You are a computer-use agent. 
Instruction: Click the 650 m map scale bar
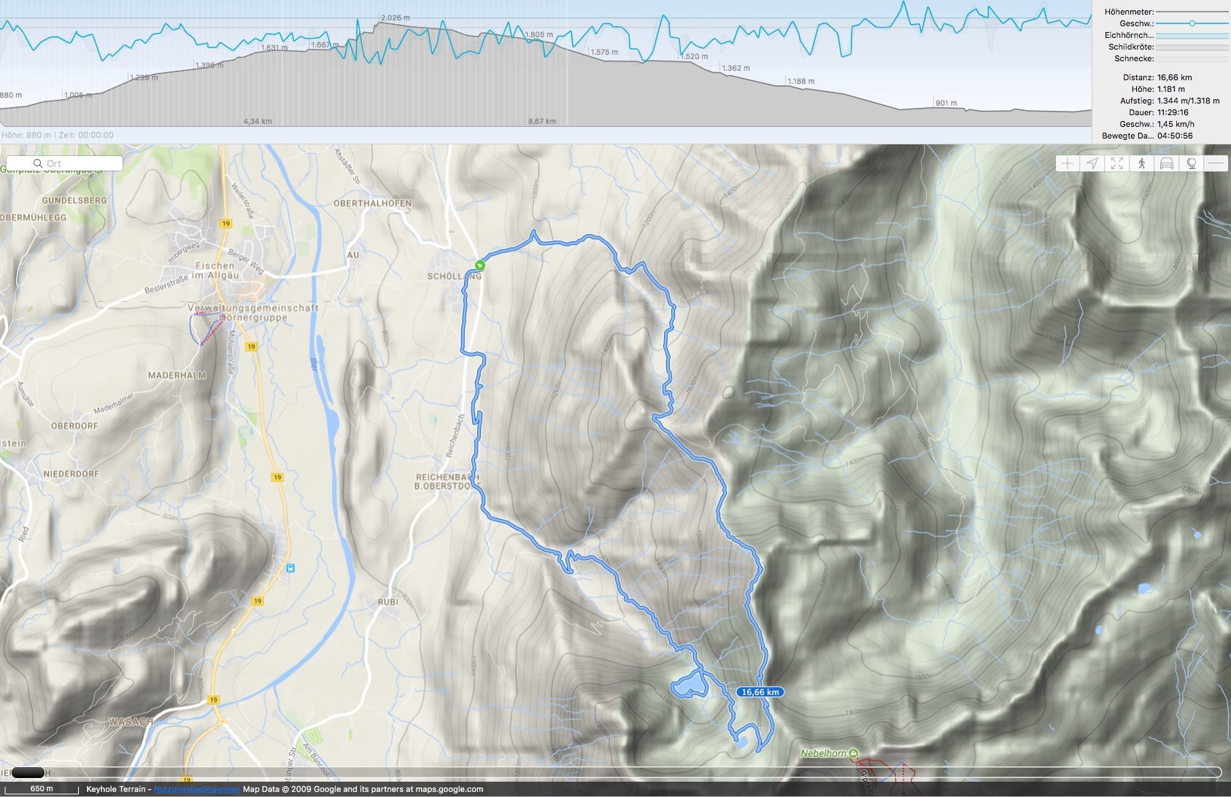coord(42,789)
